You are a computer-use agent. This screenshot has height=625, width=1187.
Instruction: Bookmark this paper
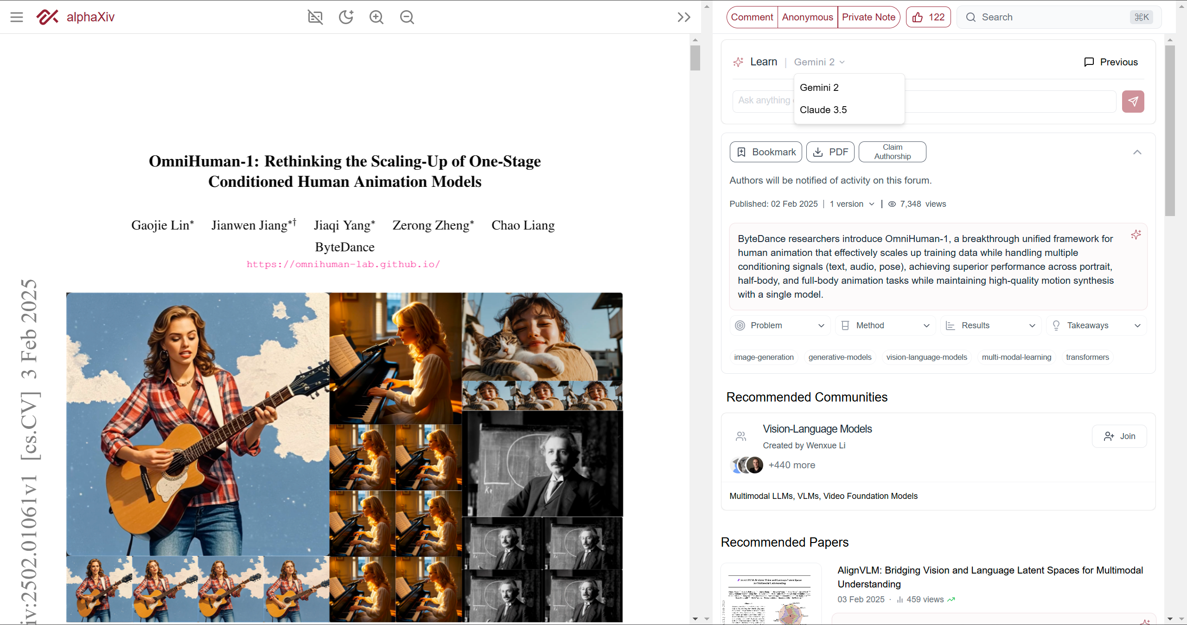(766, 152)
